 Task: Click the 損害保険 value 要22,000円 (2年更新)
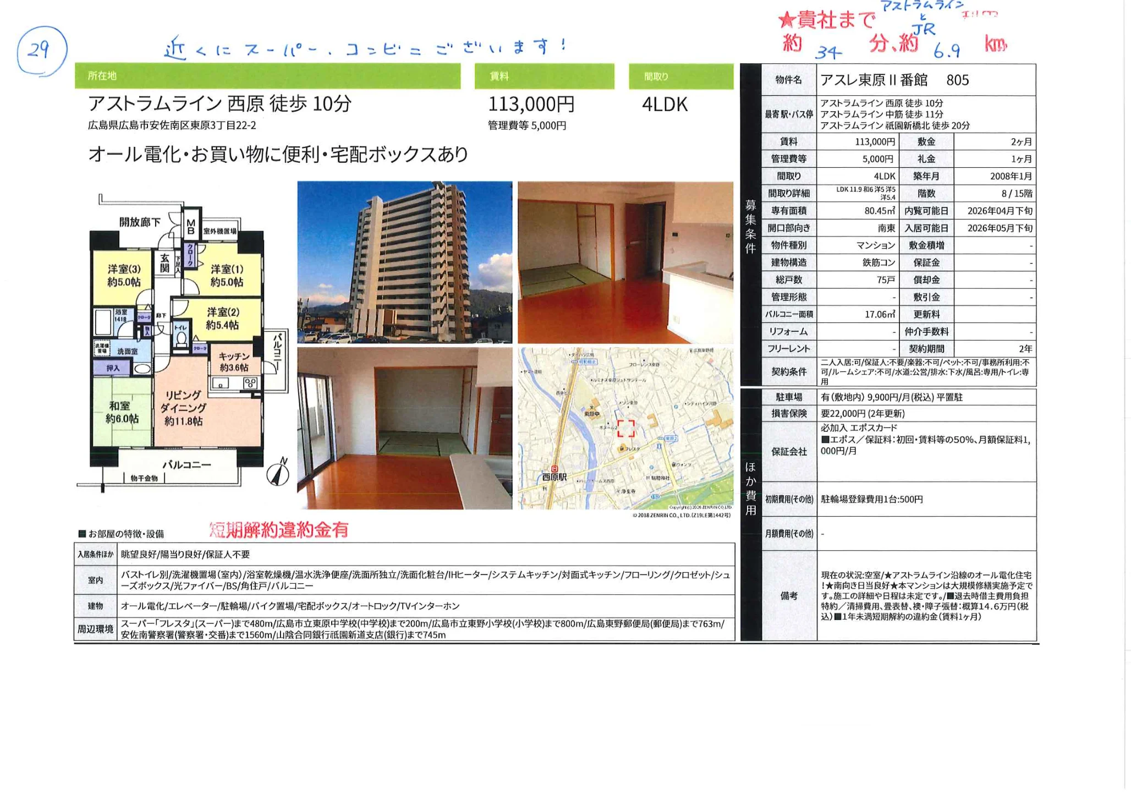(x=863, y=414)
